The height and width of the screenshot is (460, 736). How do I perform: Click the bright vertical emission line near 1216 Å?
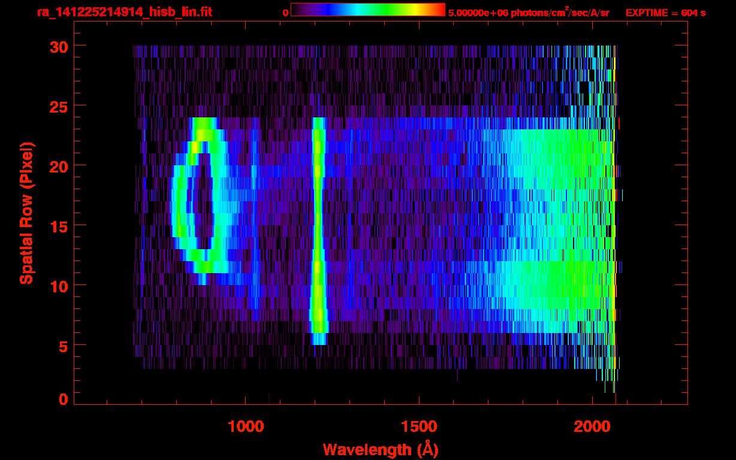(x=318, y=231)
